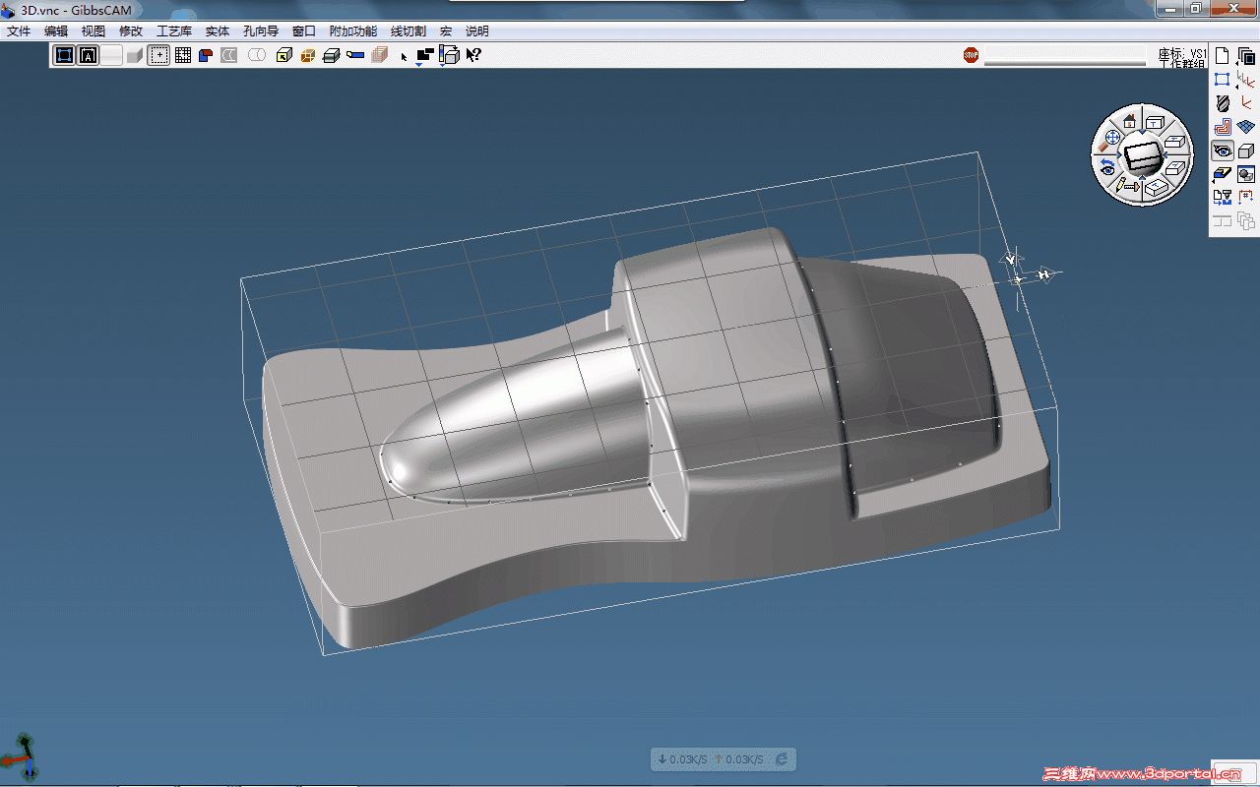This screenshot has height=787, width=1260.
Task: Select the arrow pointer tool in toolbar
Action: click(404, 56)
